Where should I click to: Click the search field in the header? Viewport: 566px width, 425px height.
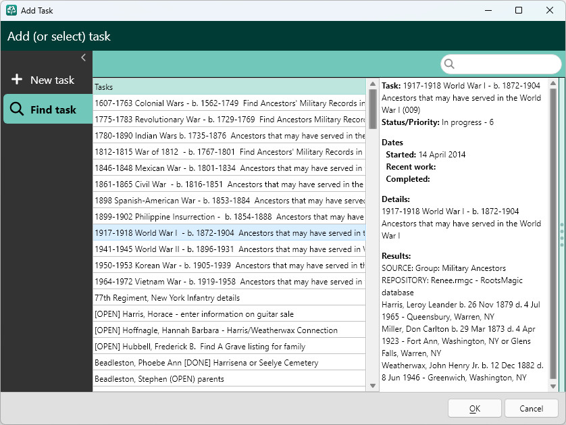(501, 64)
